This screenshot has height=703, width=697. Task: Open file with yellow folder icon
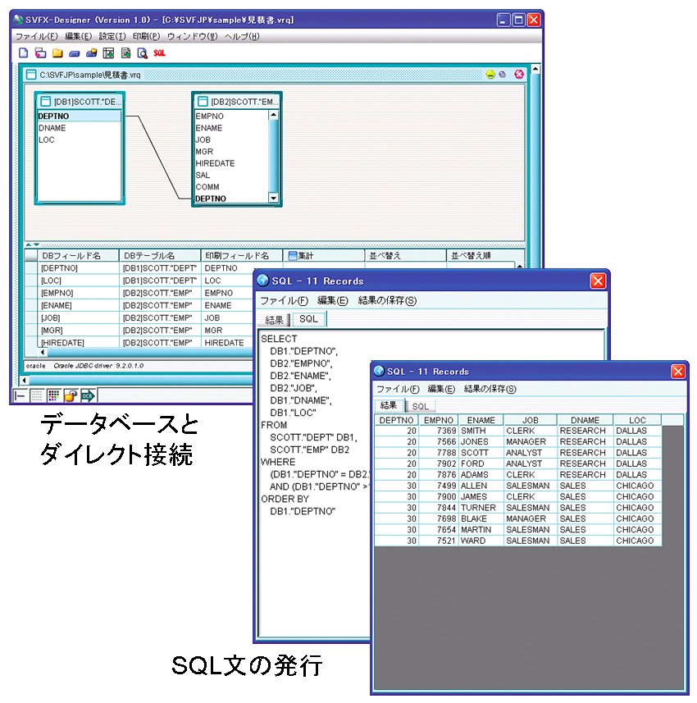(x=57, y=52)
